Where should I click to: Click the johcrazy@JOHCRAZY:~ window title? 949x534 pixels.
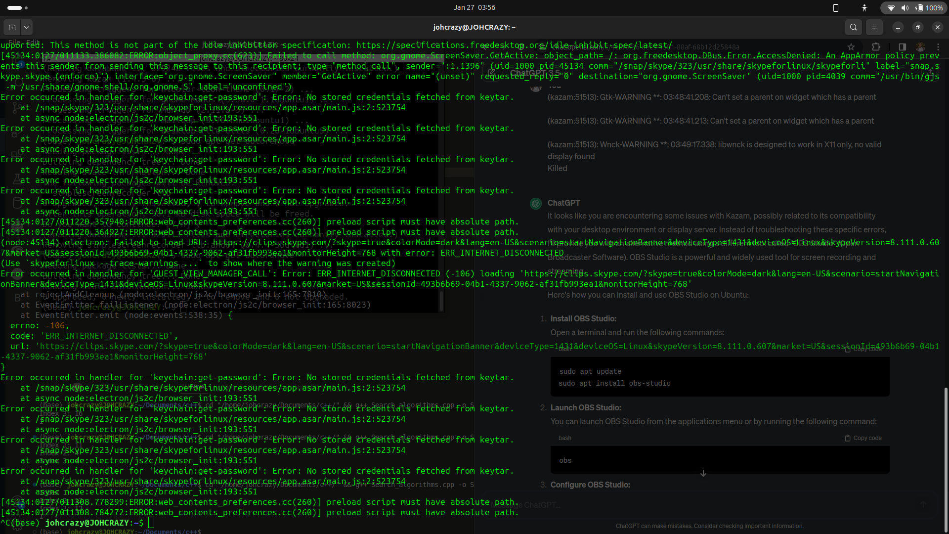pyautogui.click(x=474, y=27)
